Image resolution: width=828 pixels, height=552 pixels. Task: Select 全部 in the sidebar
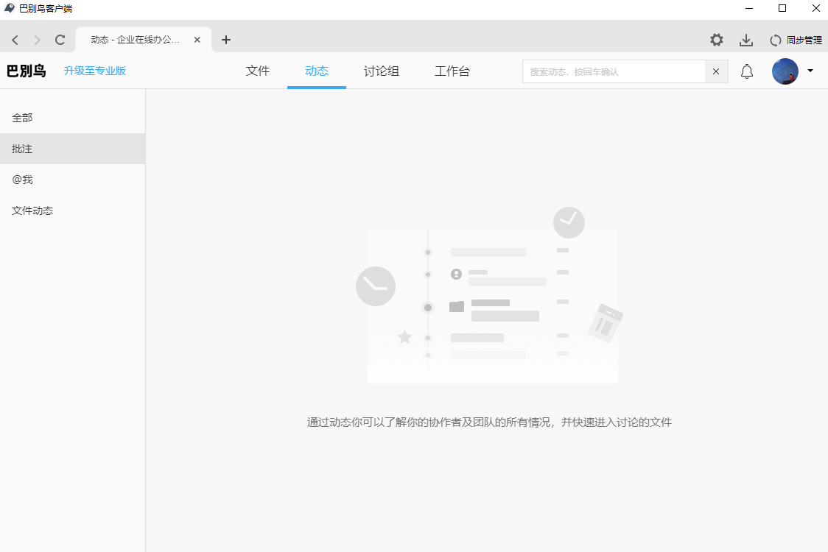click(x=22, y=118)
